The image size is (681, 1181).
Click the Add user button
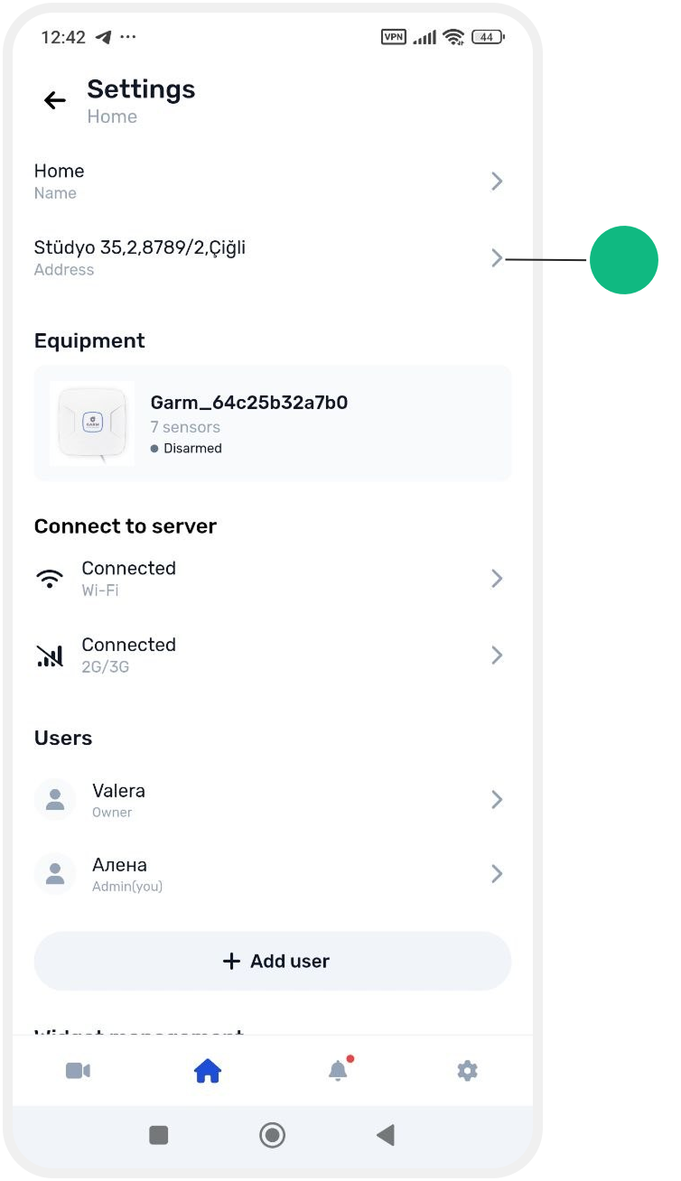coord(273,961)
